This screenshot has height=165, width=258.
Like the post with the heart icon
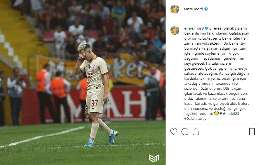174,132
